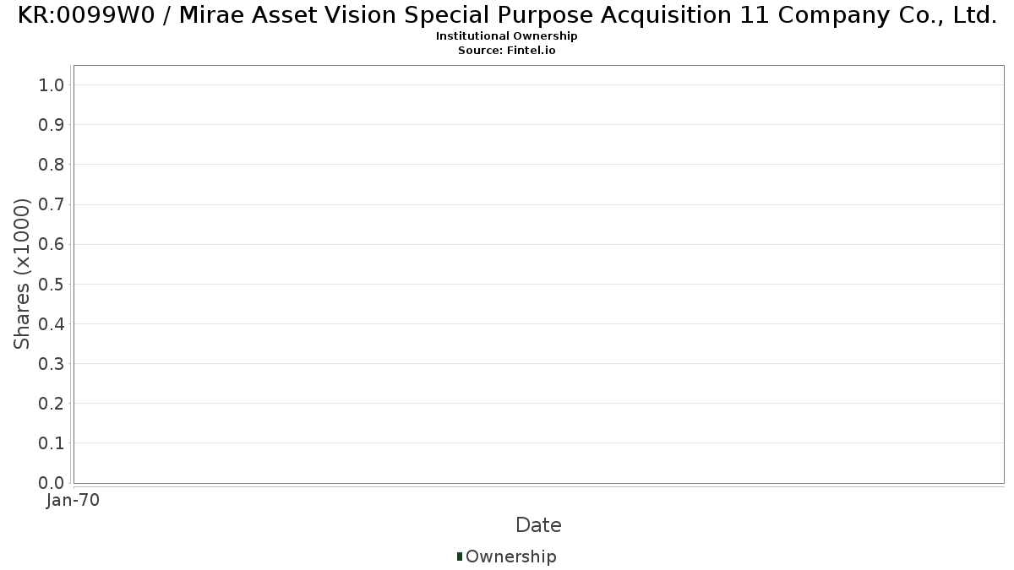Image resolution: width=1014 pixels, height=570 pixels.
Task: Click the 0.1 y-axis tick label
Action: click(x=52, y=443)
